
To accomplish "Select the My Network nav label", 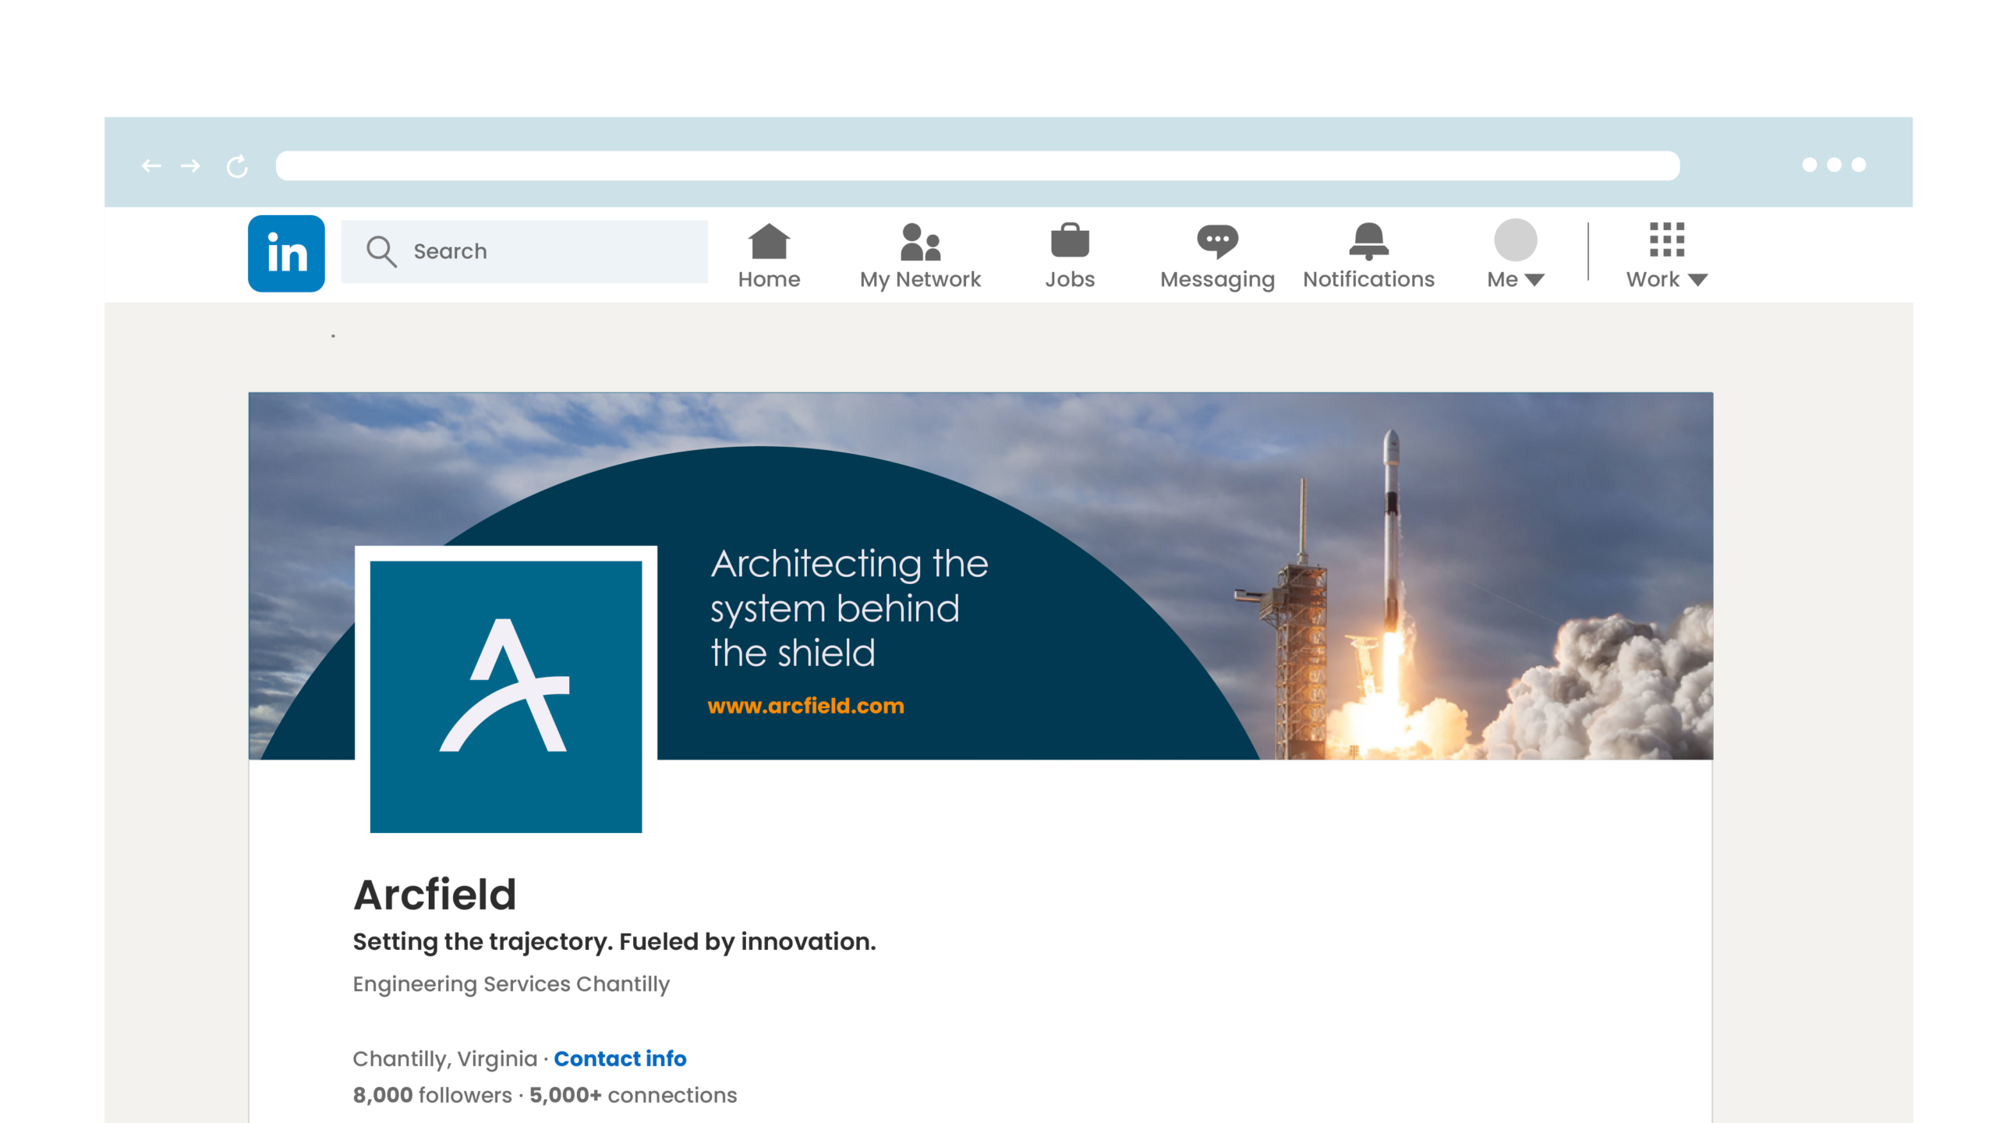I will [x=920, y=280].
